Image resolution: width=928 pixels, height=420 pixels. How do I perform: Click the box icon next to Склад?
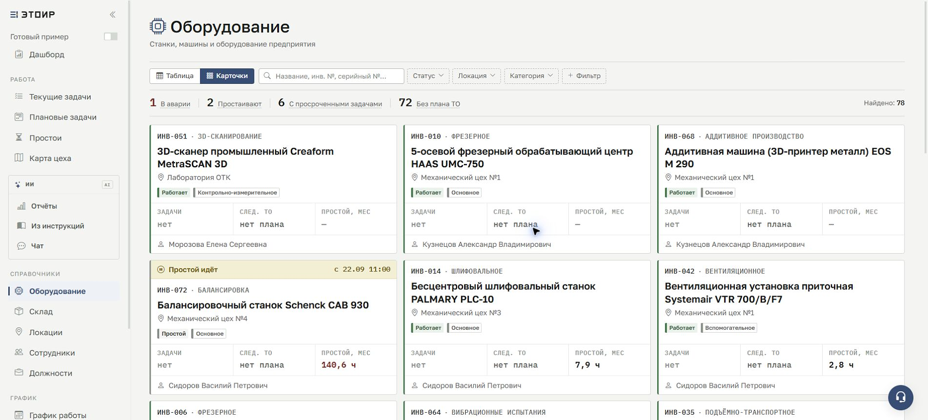19,311
